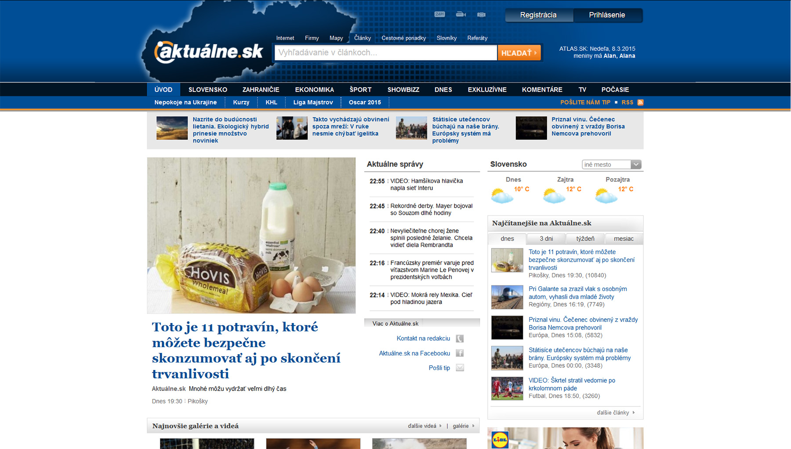Click the Registrácia button
The height and width of the screenshot is (449, 791).
pos(538,15)
